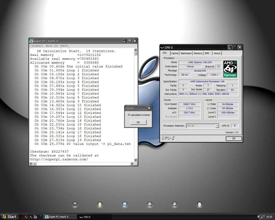Click the HTT value 300.7 MHz
This screenshot has width=275, height=220.
pyautogui.click(x=189, y=113)
